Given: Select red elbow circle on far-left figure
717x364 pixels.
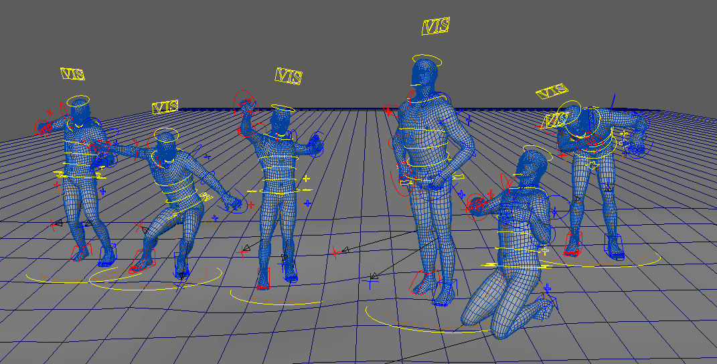Looking at the screenshot, I should [x=44, y=127].
